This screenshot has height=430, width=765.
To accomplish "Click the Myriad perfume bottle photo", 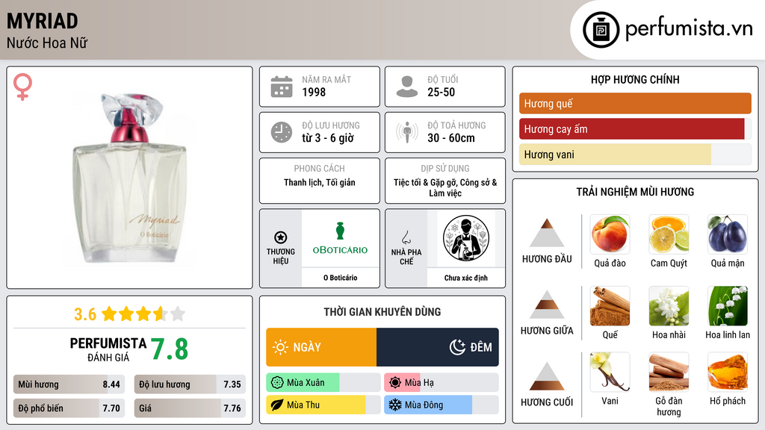I will pyautogui.click(x=130, y=179).
